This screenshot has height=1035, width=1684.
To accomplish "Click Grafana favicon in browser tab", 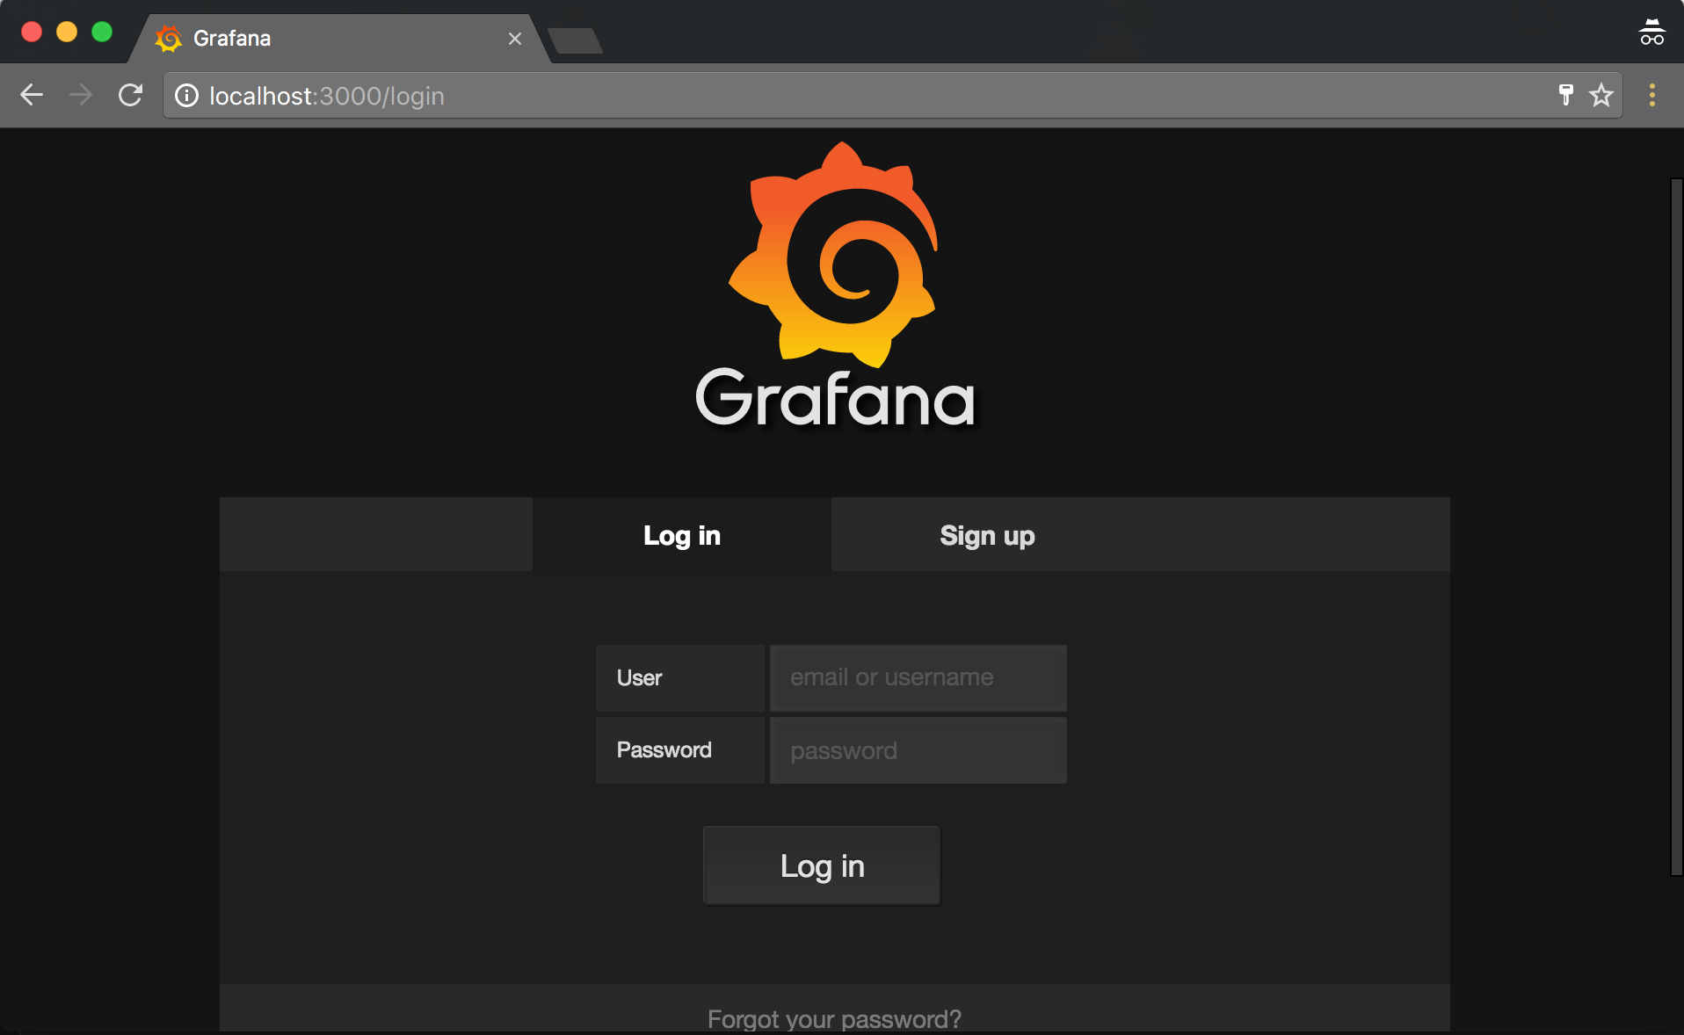I will [x=168, y=39].
